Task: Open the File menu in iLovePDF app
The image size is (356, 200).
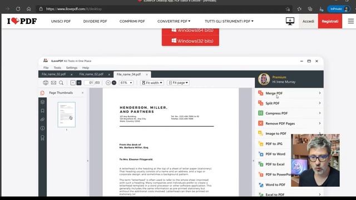Action: tap(46, 68)
